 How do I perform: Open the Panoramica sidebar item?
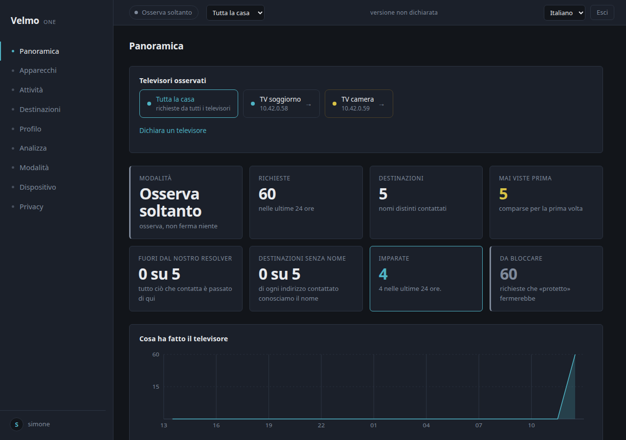pos(57,51)
